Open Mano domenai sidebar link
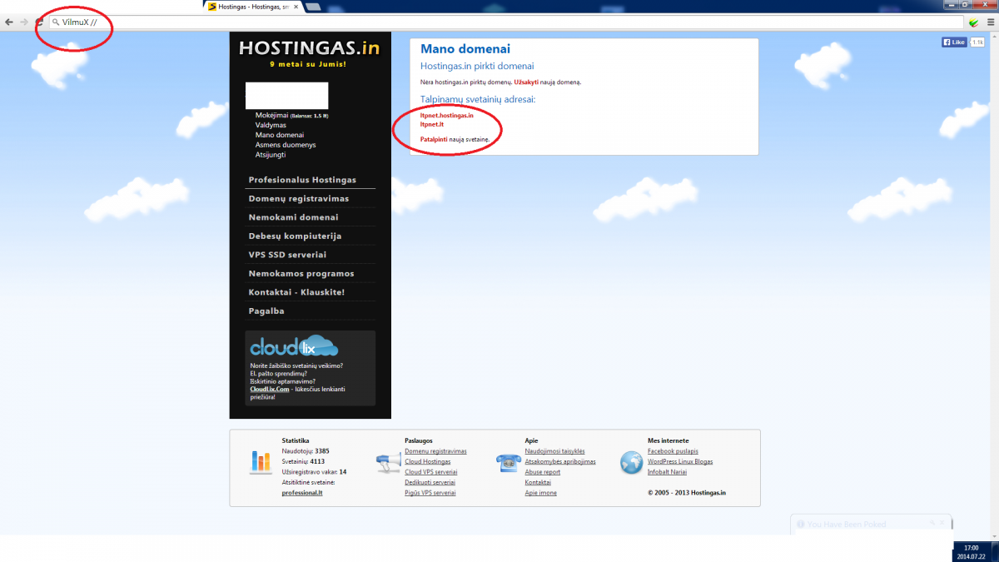 coord(280,135)
